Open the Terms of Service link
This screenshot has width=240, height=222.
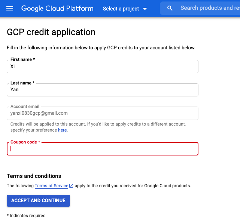(x=51, y=186)
